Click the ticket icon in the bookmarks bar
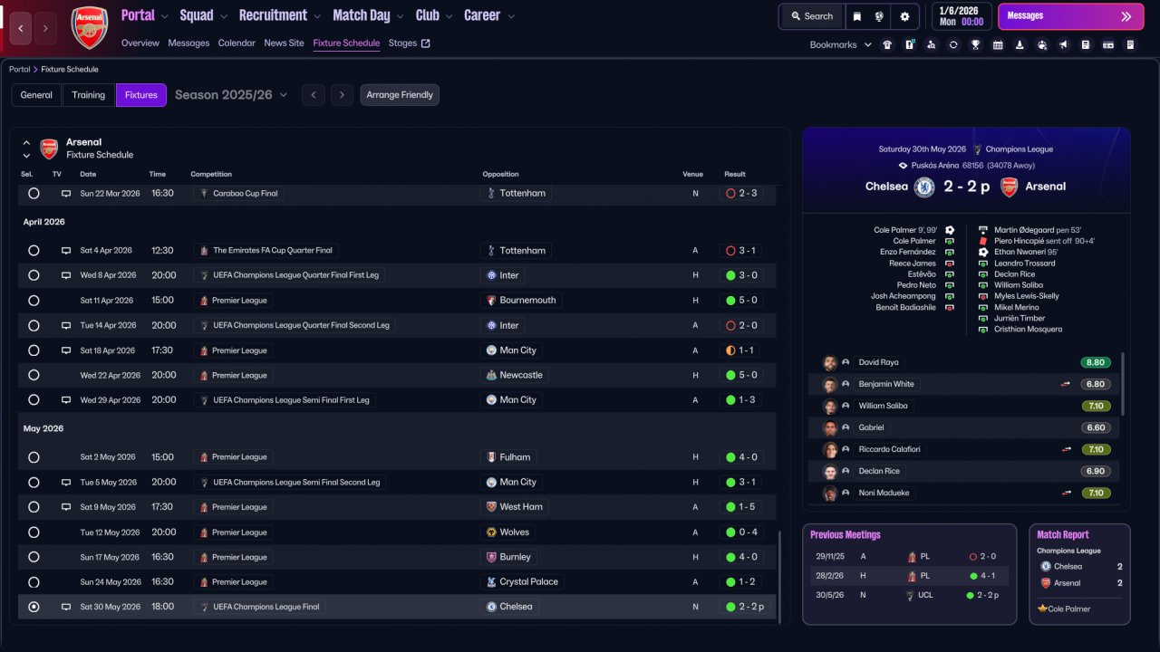The height and width of the screenshot is (652, 1160). (x=1107, y=44)
